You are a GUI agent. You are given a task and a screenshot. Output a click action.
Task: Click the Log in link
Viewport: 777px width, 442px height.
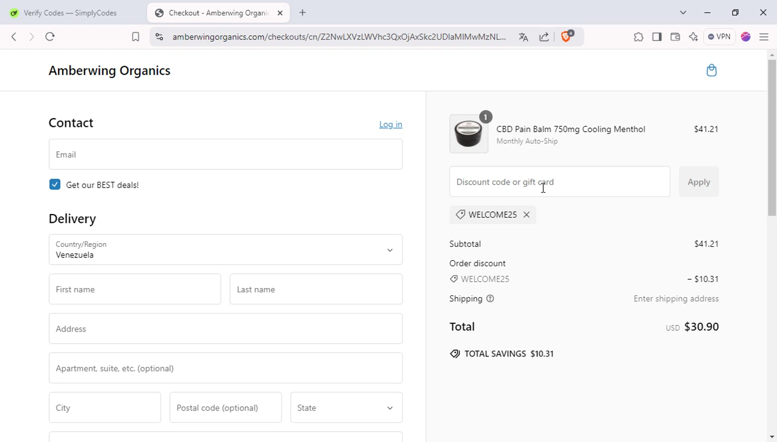tap(391, 124)
